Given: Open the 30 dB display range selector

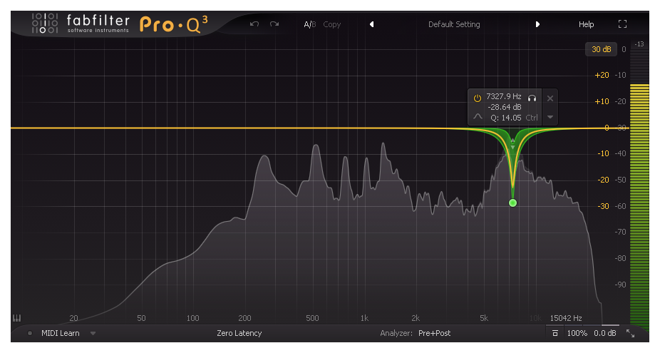Looking at the screenshot, I should pos(601,49).
